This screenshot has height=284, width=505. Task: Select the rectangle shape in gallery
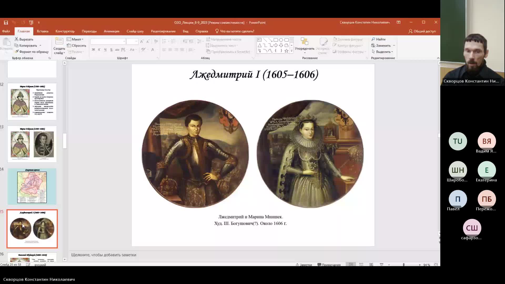coord(276,40)
